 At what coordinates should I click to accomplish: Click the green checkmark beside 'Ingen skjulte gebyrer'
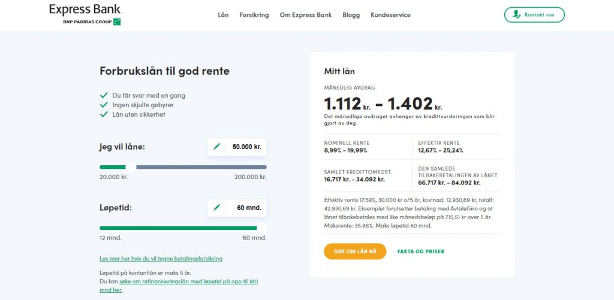click(104, 105)
